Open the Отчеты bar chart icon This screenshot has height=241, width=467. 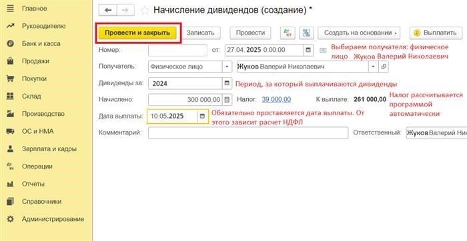pos(11,184)
